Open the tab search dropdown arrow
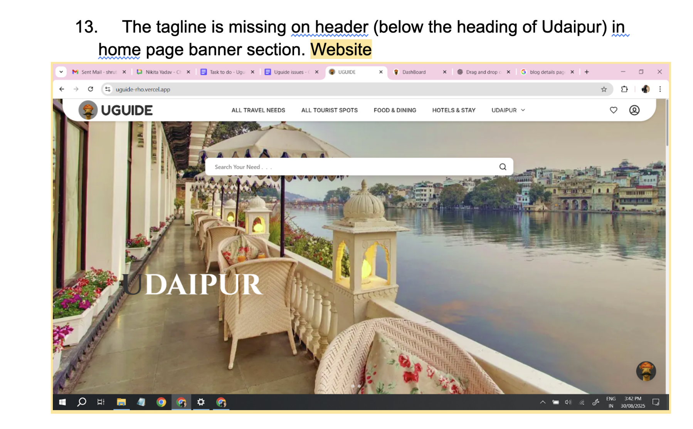 61,72
